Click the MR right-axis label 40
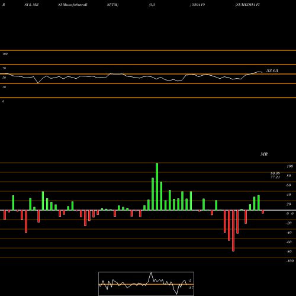296x296 pixels. click(288, 195)
